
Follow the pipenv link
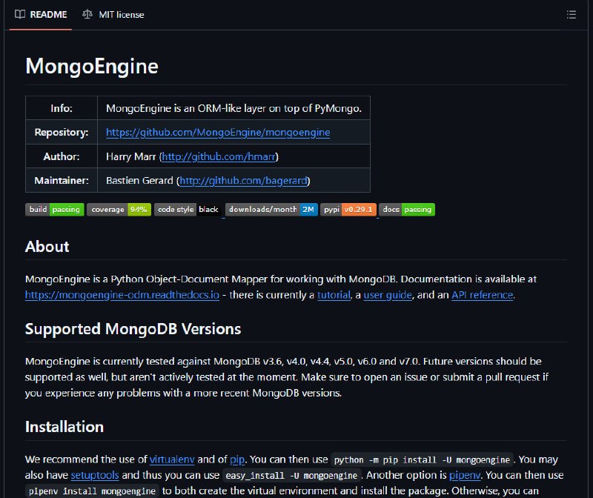(465, 475)
